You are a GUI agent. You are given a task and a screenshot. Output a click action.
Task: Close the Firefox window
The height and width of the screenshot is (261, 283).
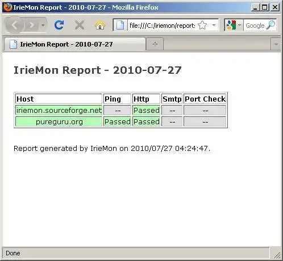(x=275, y=7)
